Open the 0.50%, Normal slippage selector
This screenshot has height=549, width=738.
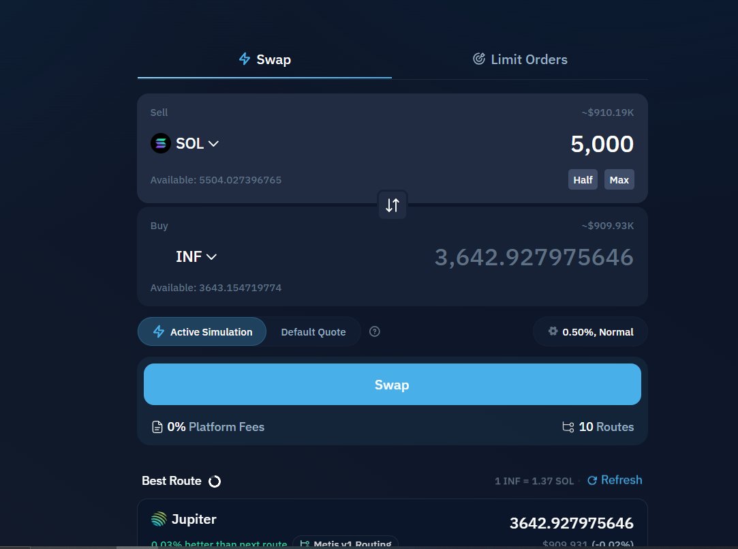590,331
